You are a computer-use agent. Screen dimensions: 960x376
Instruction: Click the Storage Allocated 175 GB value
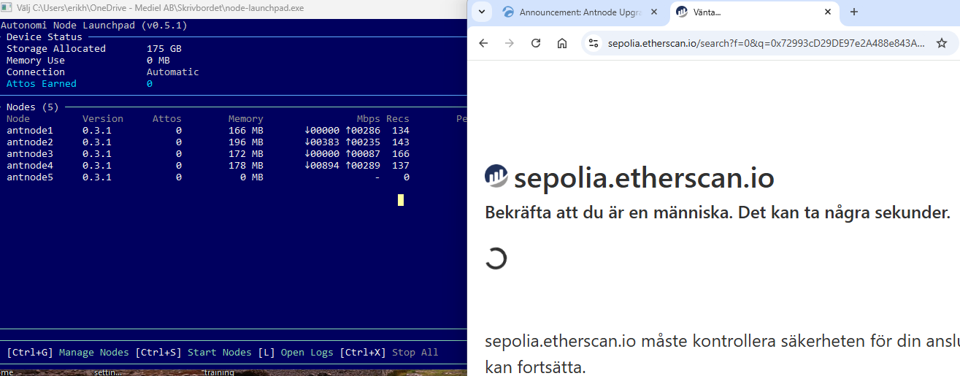[164, 48]
